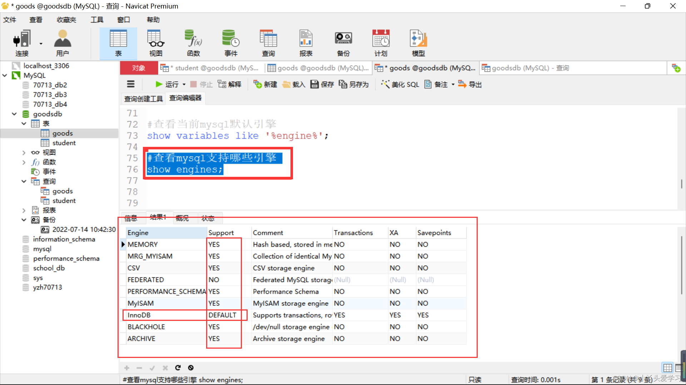Screen dimensions: 686x385
Task: Switch to student @goodsdb query tab
Action: point(211,68)
